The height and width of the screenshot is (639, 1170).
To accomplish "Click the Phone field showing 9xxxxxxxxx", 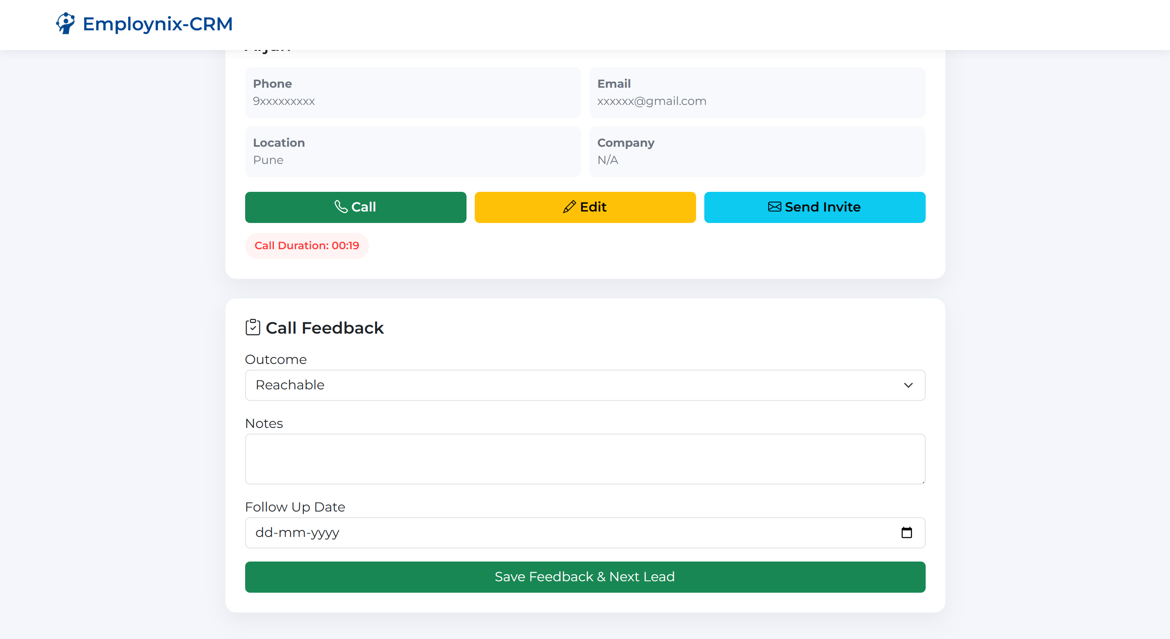I will (x=412, y=93).
